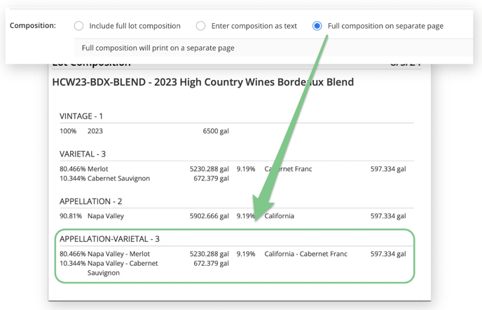The width and height of the screenshot is (482, 310).
Task: Click the Napa Valley - Cabernet Sauvignon entry
Action: (123, 268)
